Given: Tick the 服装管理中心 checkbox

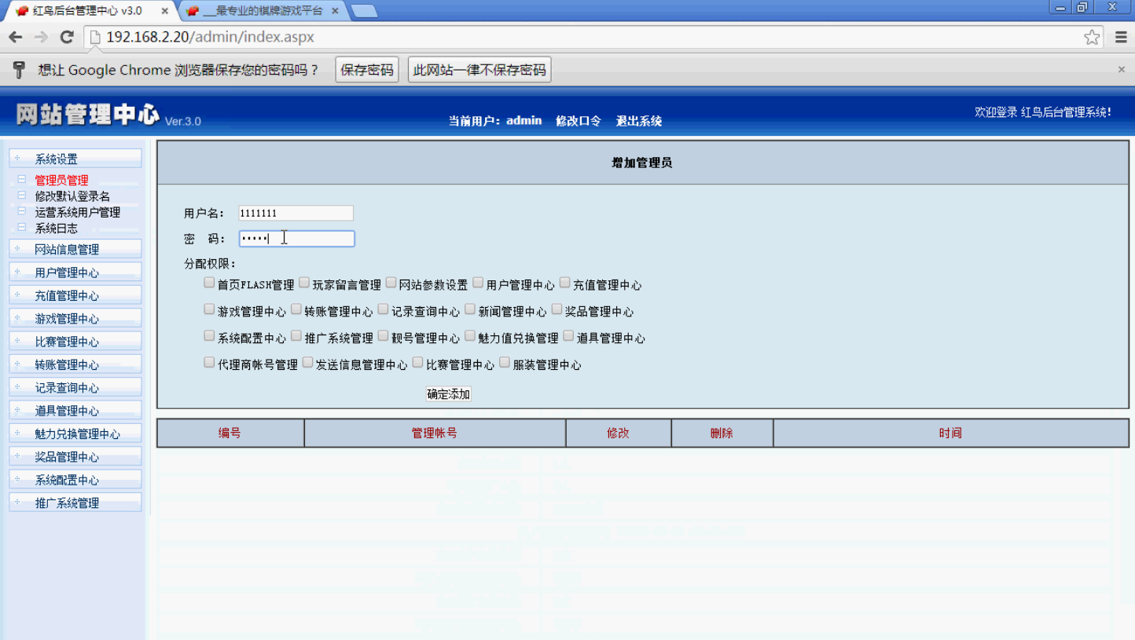Looking at the screenshot, I should (505, 363).
